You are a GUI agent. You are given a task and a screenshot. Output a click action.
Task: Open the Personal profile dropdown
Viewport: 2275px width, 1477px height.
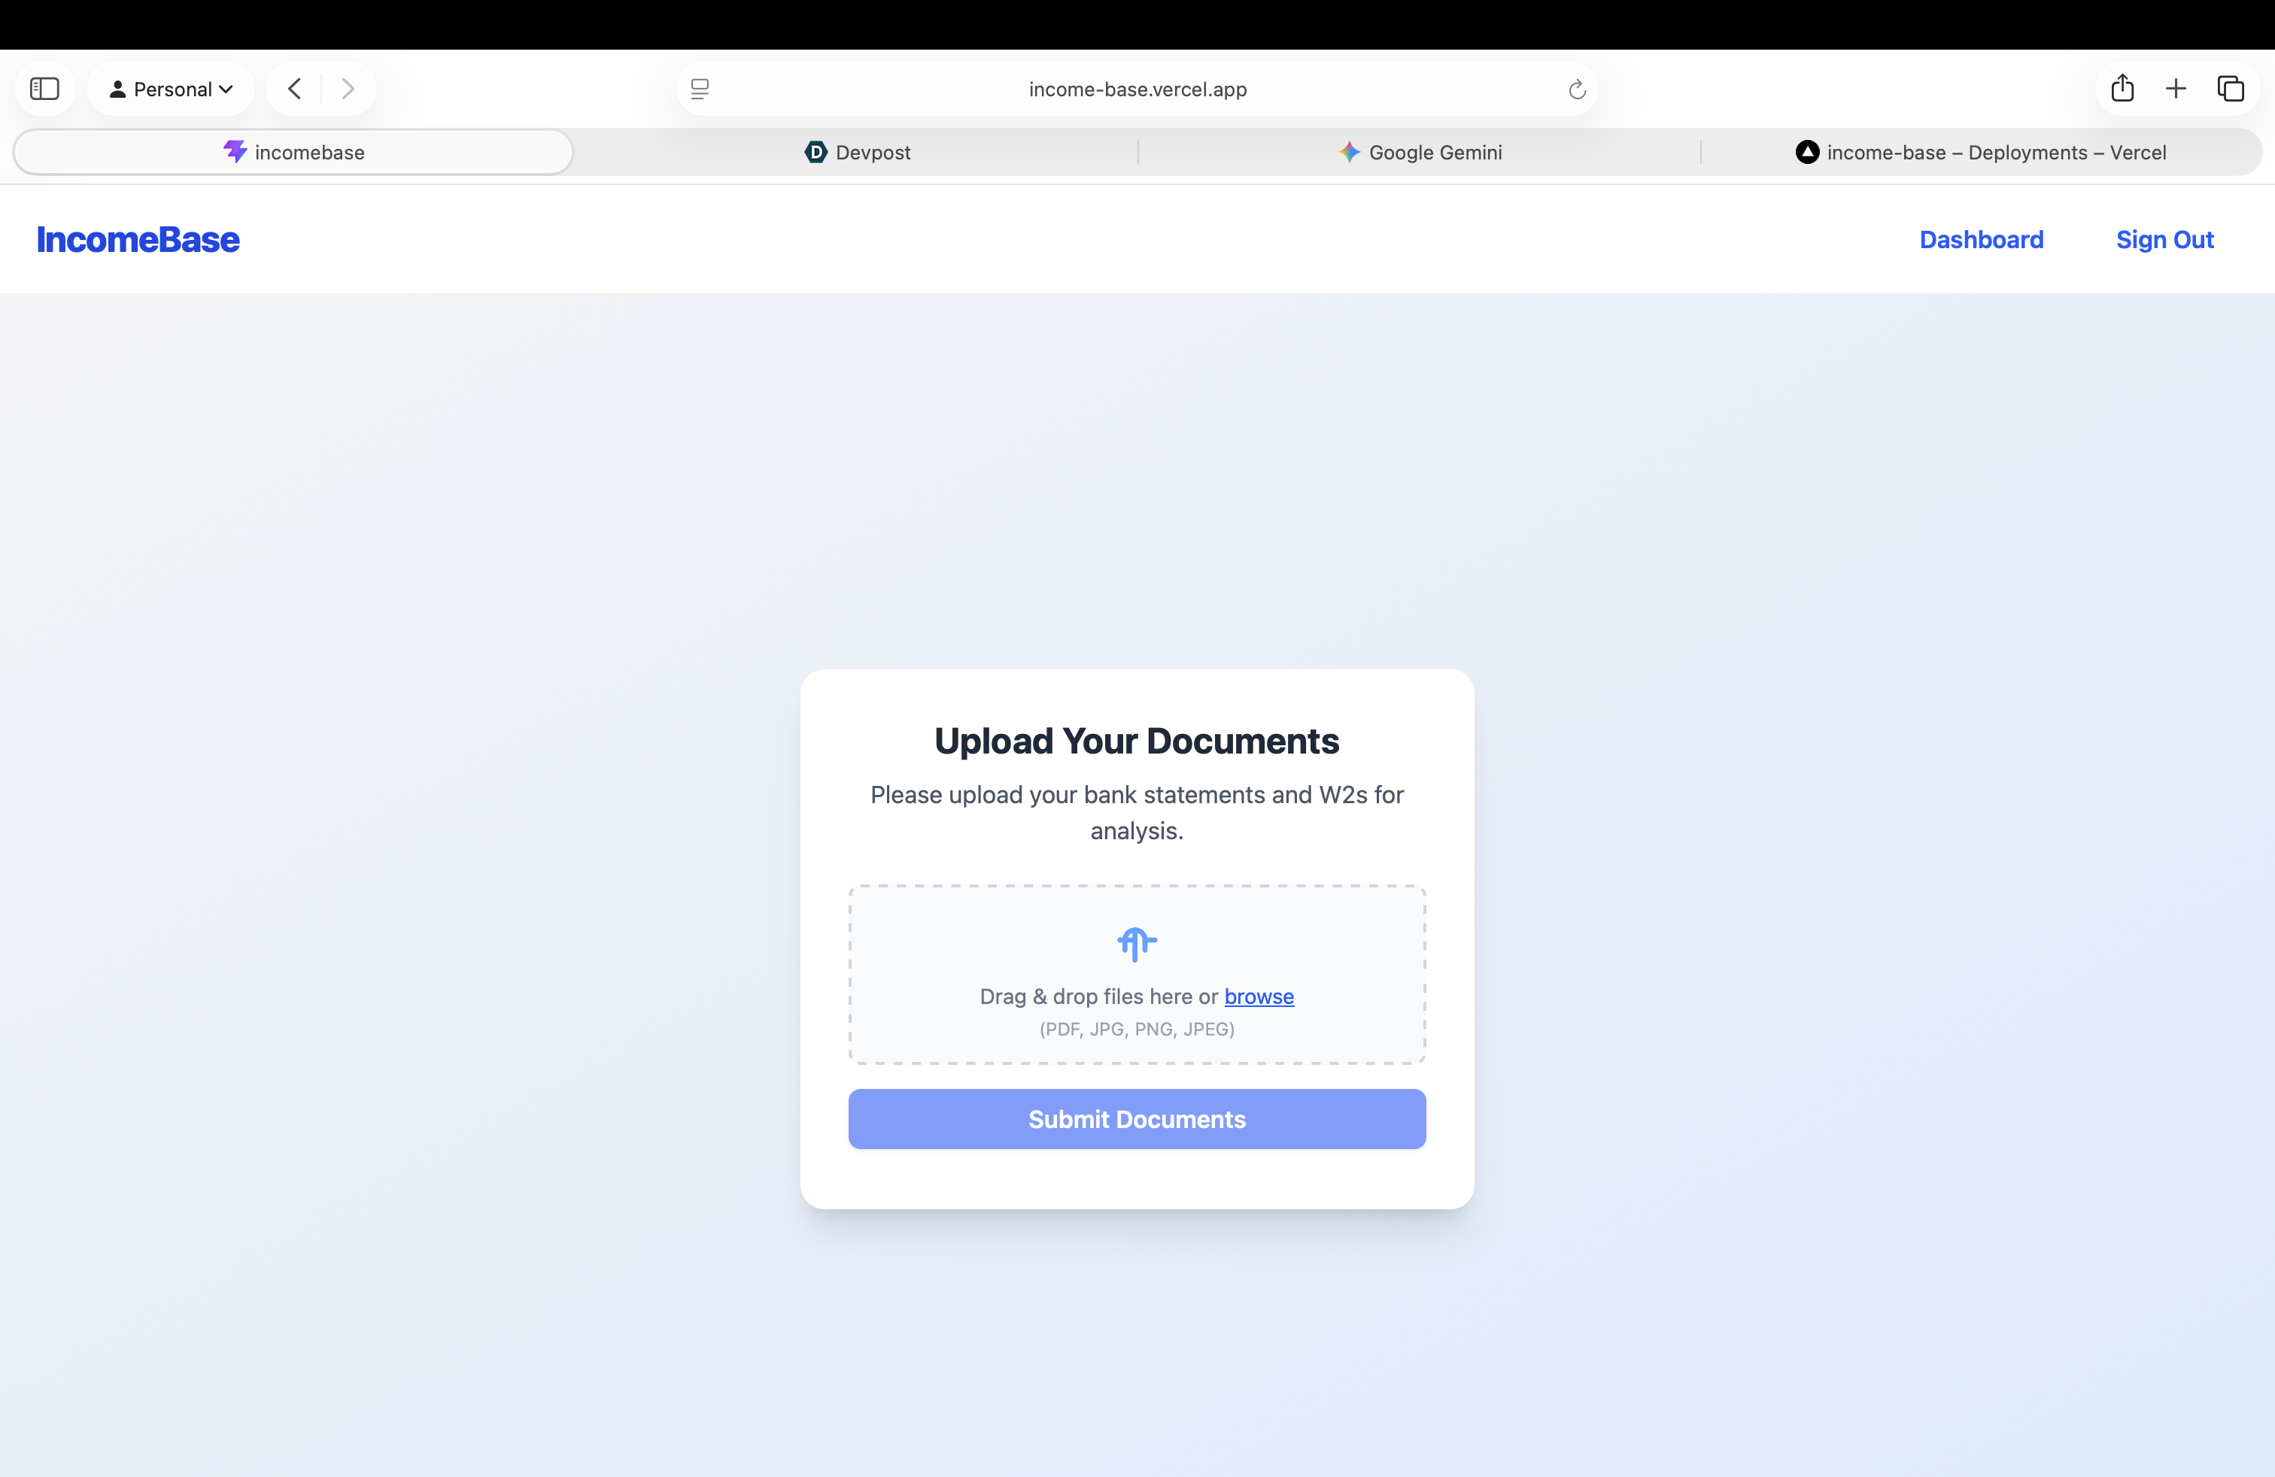pos(171,89)
